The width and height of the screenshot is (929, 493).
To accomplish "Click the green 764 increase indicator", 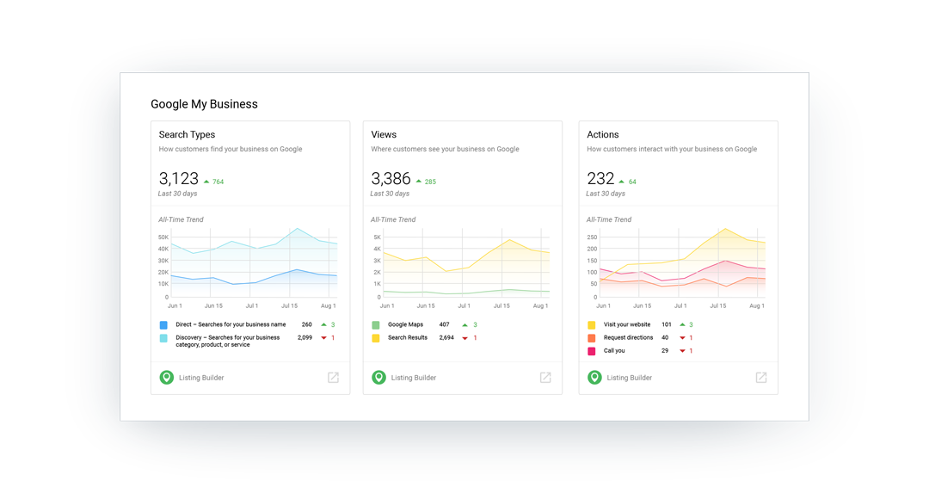I will point(214,182).
